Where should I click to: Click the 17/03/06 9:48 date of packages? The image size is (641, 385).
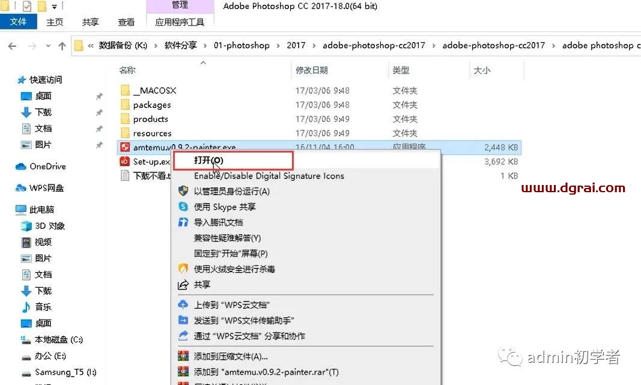click(x=323, y=105)
